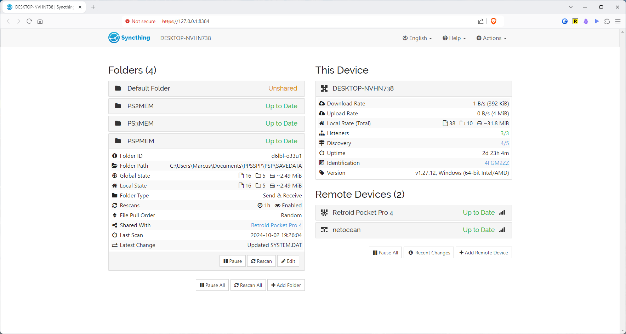Expand the Retroid Pocket Pro 4 device panel

click(x=414, y=213)
